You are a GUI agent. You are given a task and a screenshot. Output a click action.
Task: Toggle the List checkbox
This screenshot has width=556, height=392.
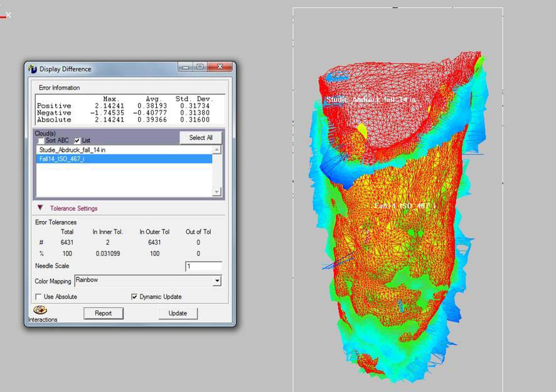coord(77,140)
